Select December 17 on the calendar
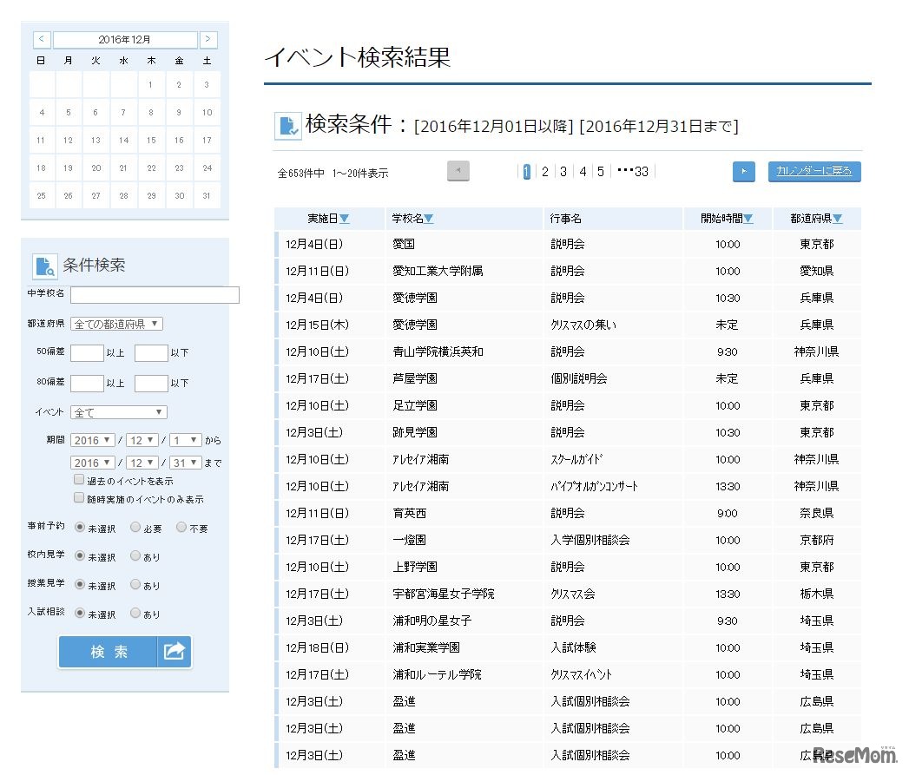 (x=207, y=140)
